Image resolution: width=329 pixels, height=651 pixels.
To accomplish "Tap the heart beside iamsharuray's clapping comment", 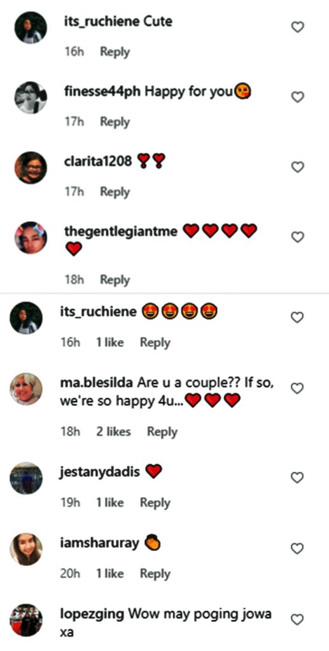I will click(297, 549).
